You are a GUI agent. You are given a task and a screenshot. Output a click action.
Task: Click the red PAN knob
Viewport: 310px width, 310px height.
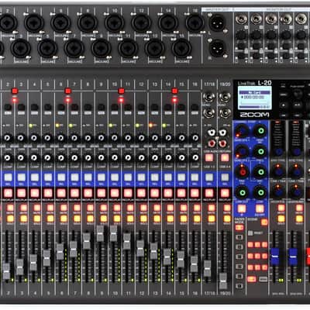[243, 171]
